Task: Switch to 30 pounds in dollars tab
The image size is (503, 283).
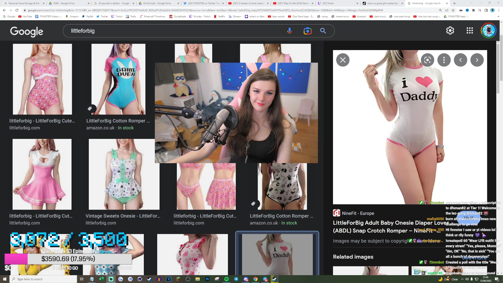Action: [114, 3]
